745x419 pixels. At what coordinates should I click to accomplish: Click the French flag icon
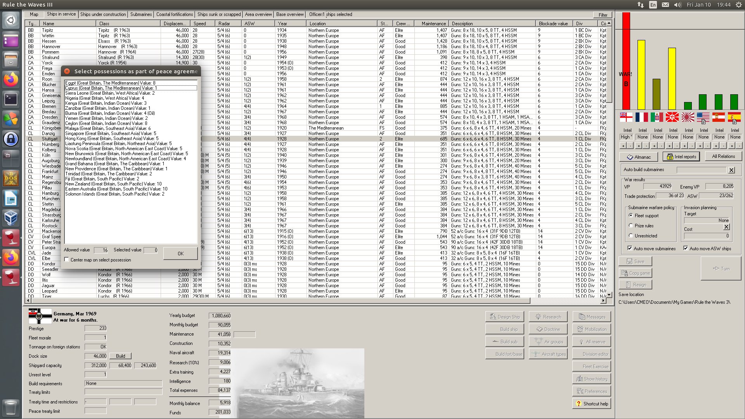coord(641,117)
